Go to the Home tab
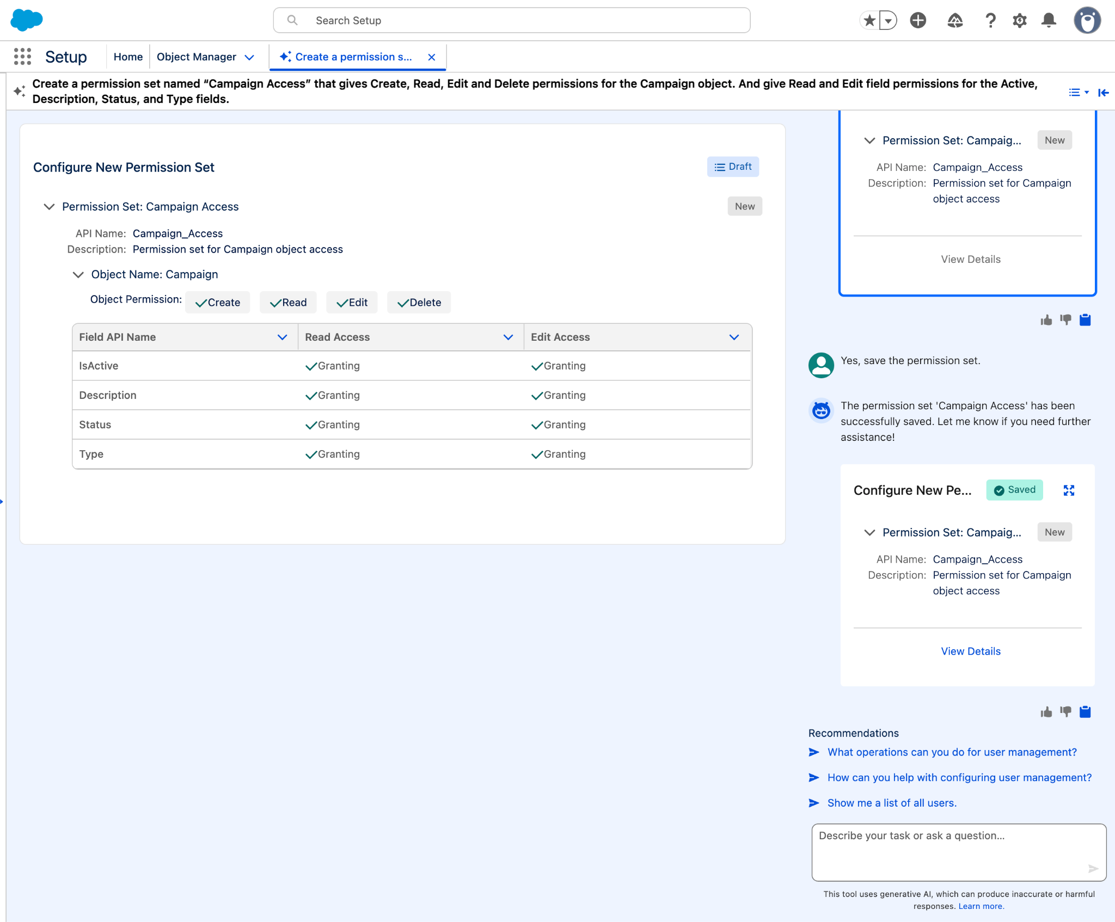 coord(128,57)
